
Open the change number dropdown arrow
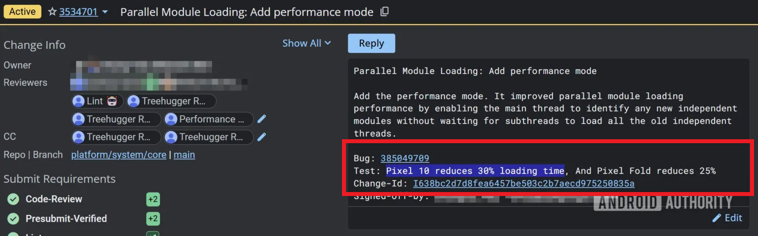click(x=105, y=12)
